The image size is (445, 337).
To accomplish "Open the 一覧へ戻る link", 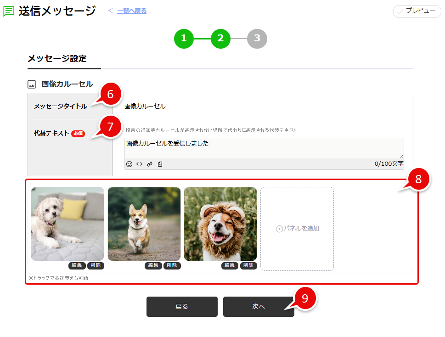I will [132, 10].
